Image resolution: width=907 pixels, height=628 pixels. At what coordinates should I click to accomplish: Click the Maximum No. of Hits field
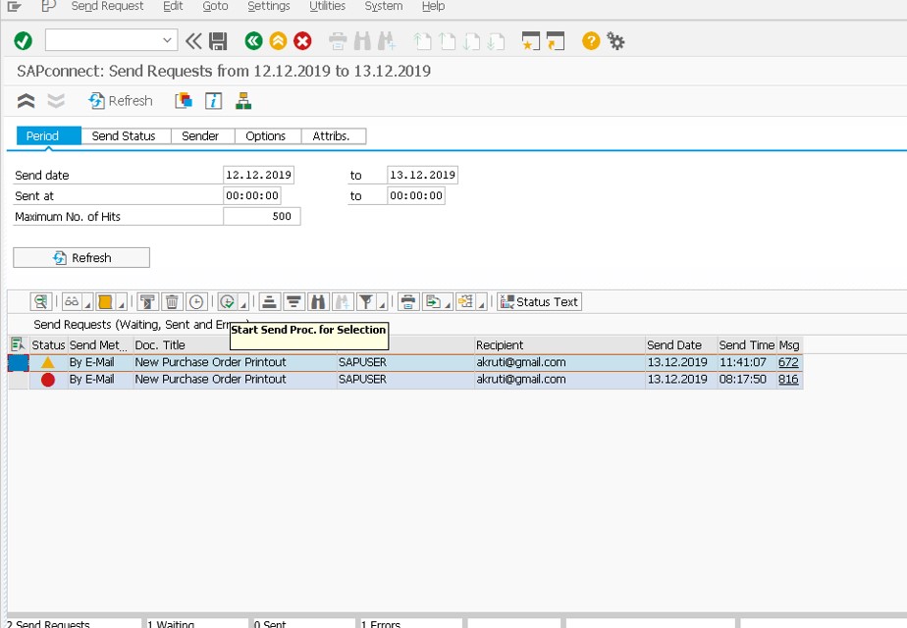(261, 216)
